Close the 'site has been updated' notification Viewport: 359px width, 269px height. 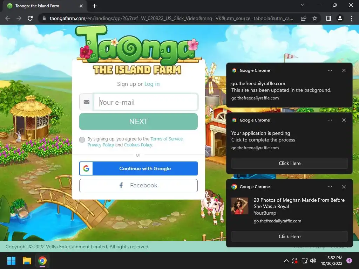[344, 70]
